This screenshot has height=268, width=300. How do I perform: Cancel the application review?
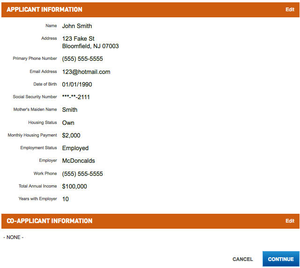pos(242,259)
